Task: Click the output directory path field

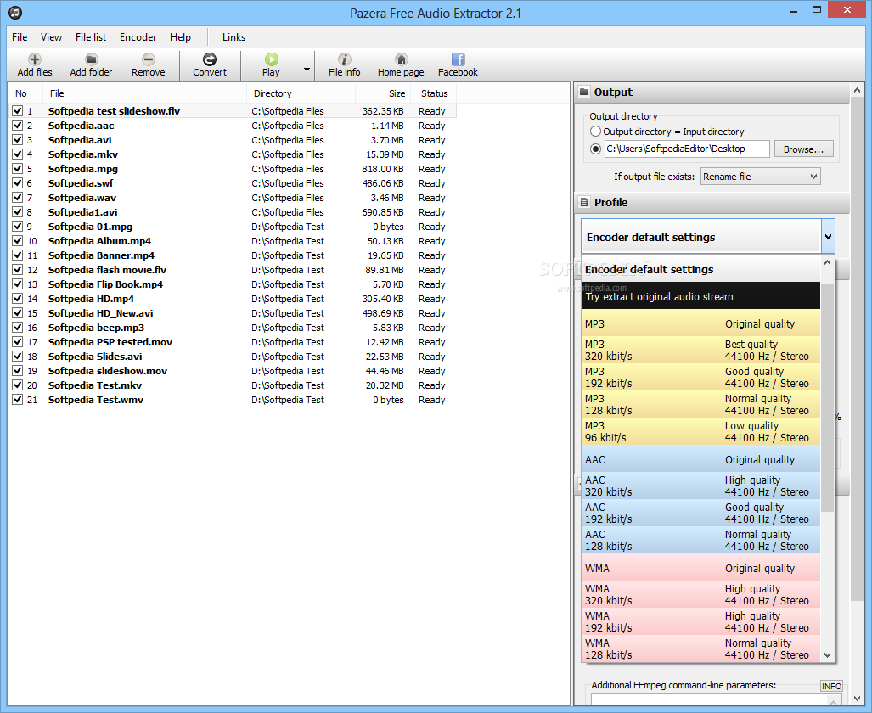Action: point(687,149)
